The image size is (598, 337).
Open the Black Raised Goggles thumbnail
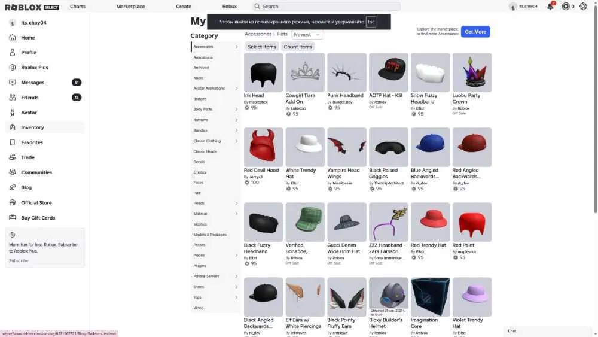coord(389,147)
